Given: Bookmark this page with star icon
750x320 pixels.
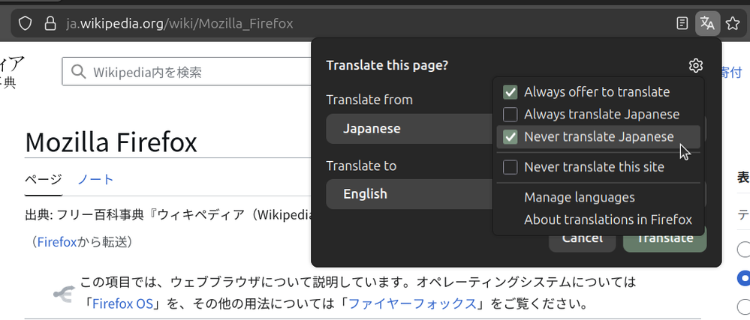Looking at the screenshot, I should [x=733, y=23].
